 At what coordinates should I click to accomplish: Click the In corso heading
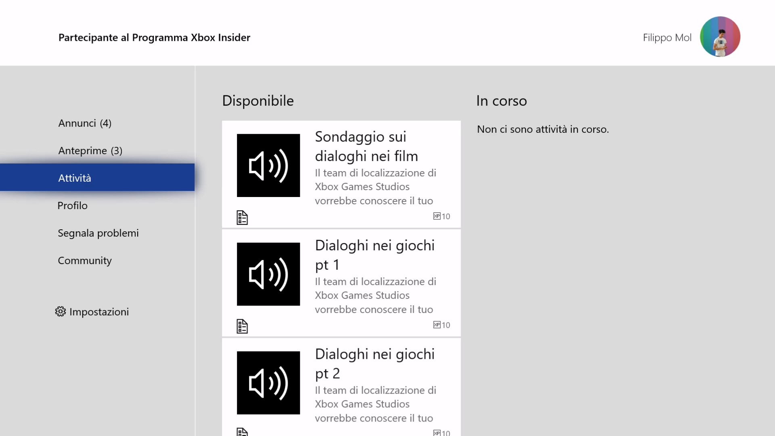(502, 101)
